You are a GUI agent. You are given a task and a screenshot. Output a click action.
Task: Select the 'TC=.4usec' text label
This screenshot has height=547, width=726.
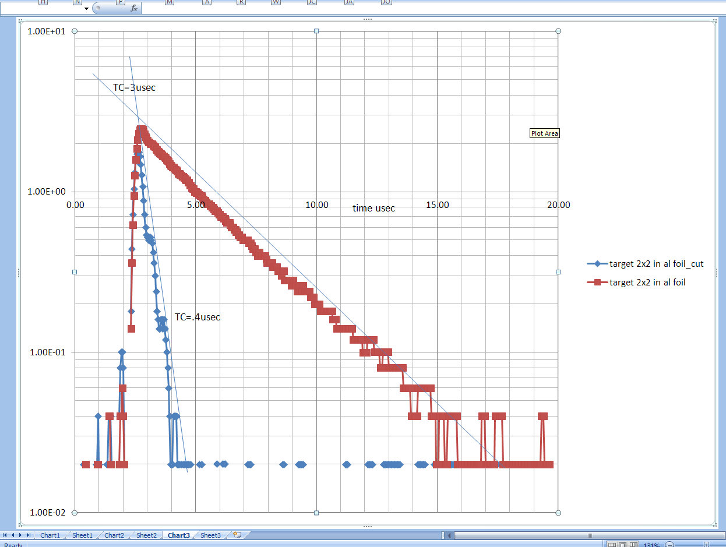[x=198, y=317]
